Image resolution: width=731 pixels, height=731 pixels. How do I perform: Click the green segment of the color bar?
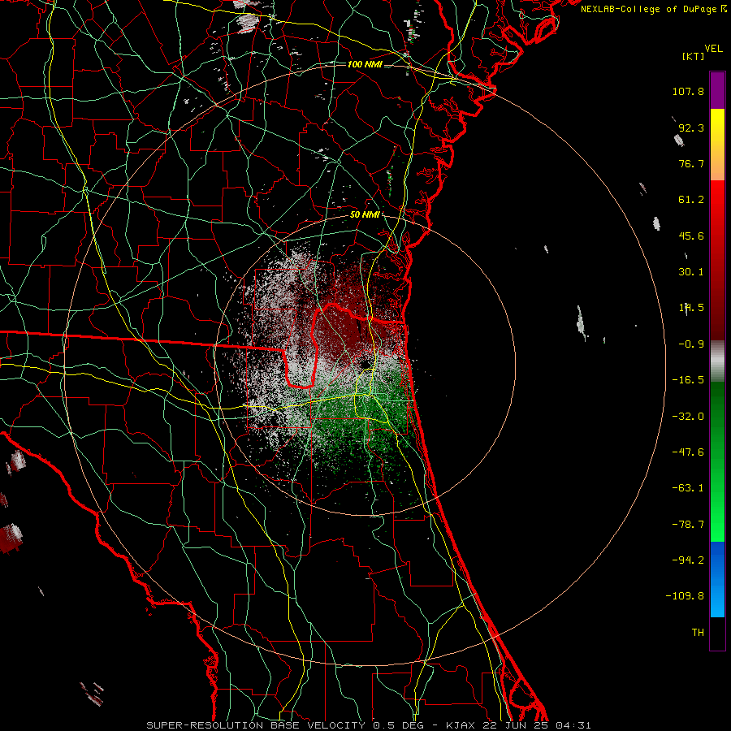[x=717, y=461]
